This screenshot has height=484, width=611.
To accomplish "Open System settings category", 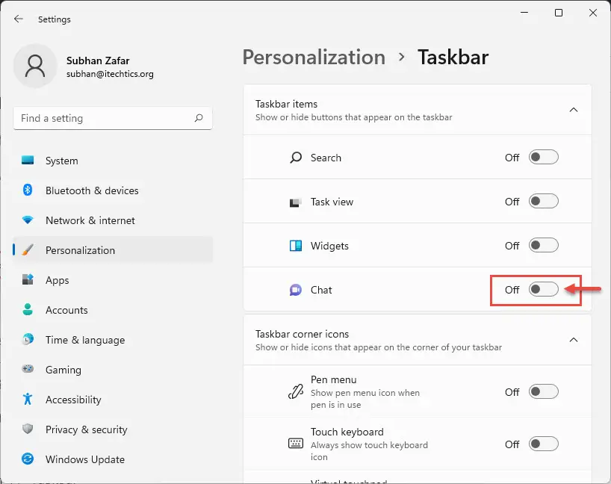I will (x=113, y=161).
